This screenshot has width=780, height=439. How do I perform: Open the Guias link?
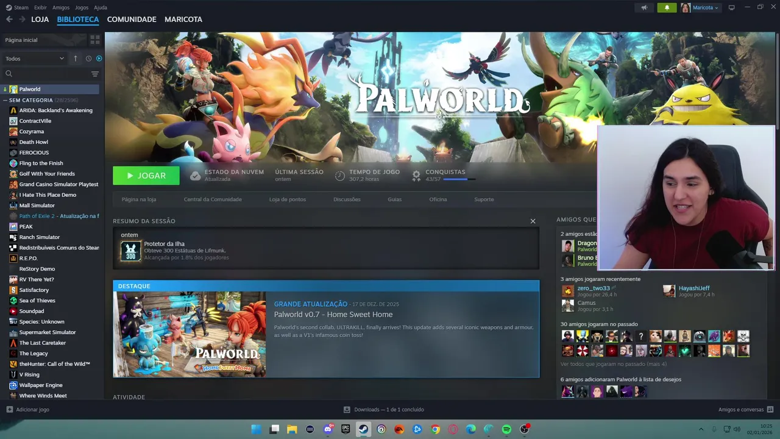pyautogui.click(x=395, y=199)
